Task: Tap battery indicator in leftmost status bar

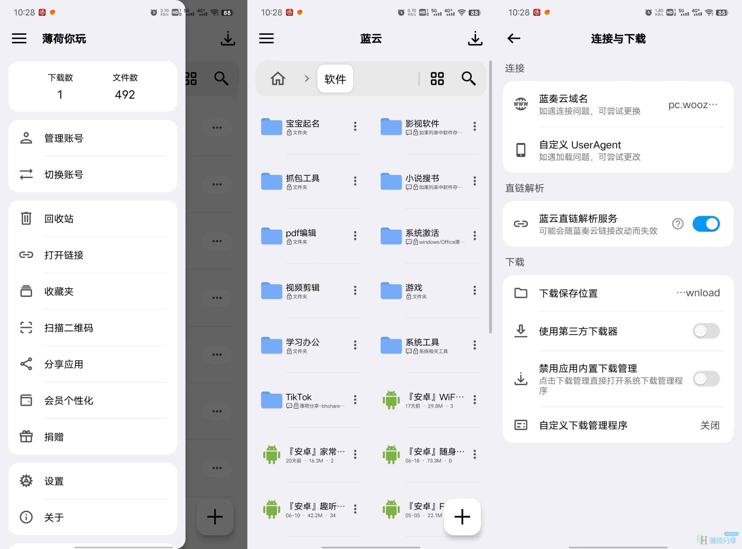Action: [227, 13]
